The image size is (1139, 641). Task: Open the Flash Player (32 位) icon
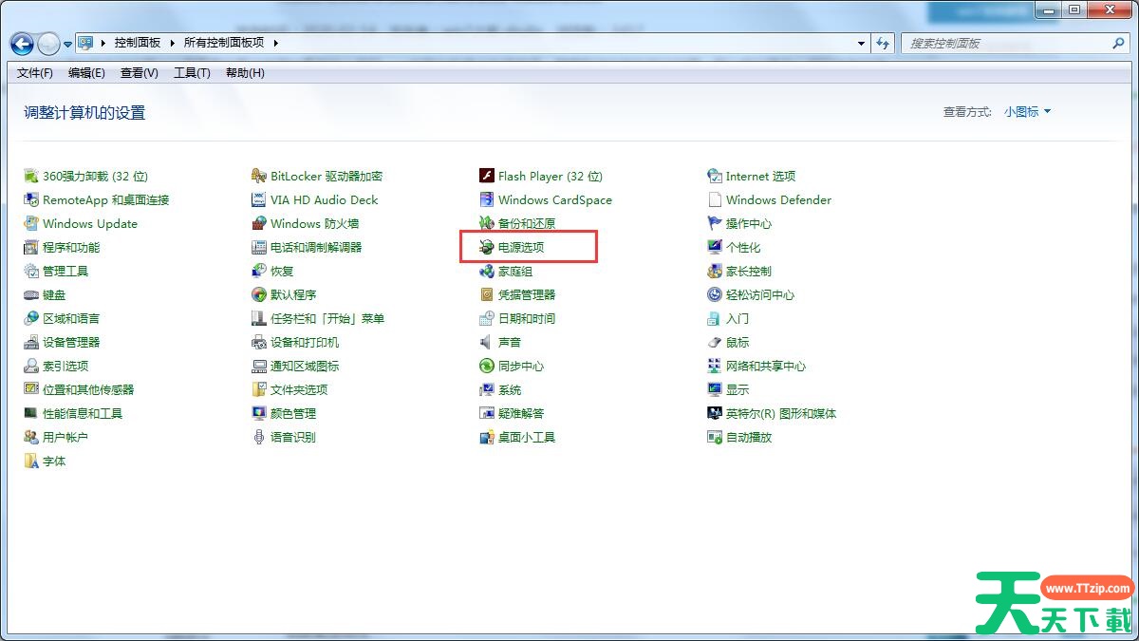(487, 176)
